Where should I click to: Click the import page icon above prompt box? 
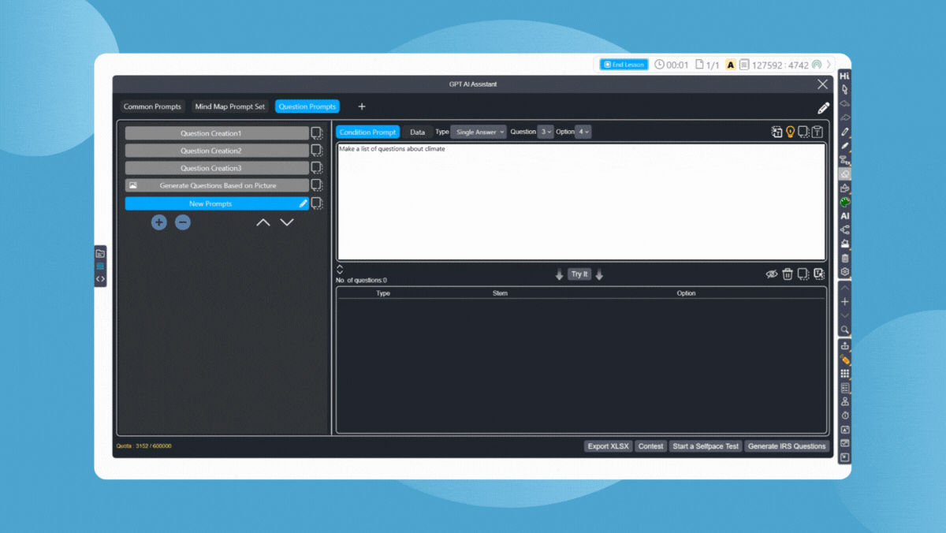point(777,132)
